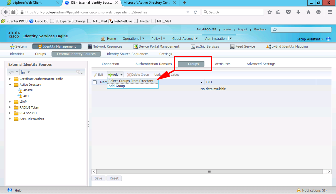
Task: Click the Active Directory folder icon
Action: [16, 85]
